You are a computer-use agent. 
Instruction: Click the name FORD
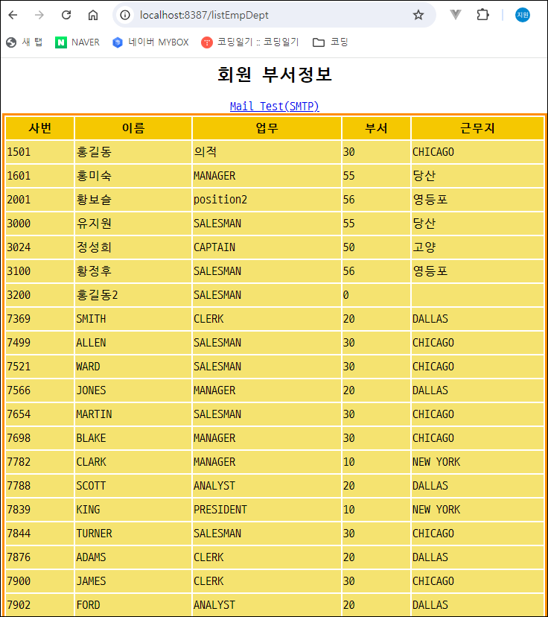(88, 605)
